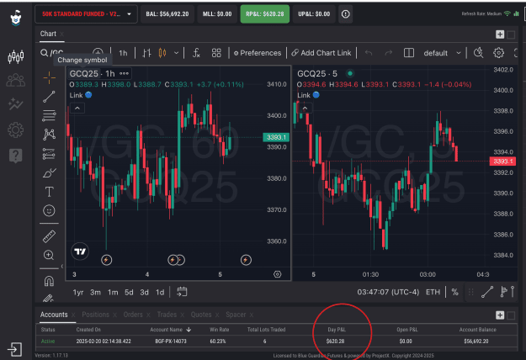Open the emoji icons tool
Viewport: 526px width, 360px height.
point(50,210)
